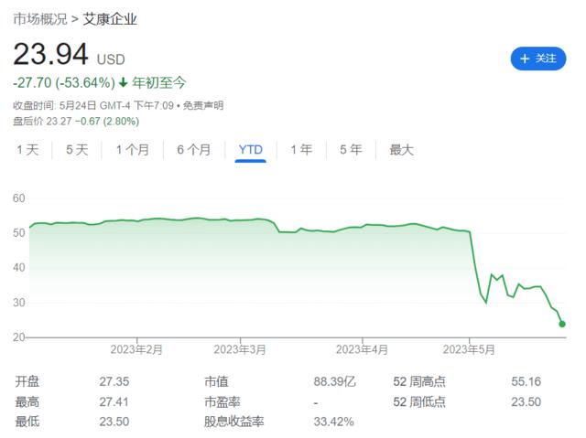586x438 pixels.
Task: Click the green end-point dot on chart
Action: (561, 324)
